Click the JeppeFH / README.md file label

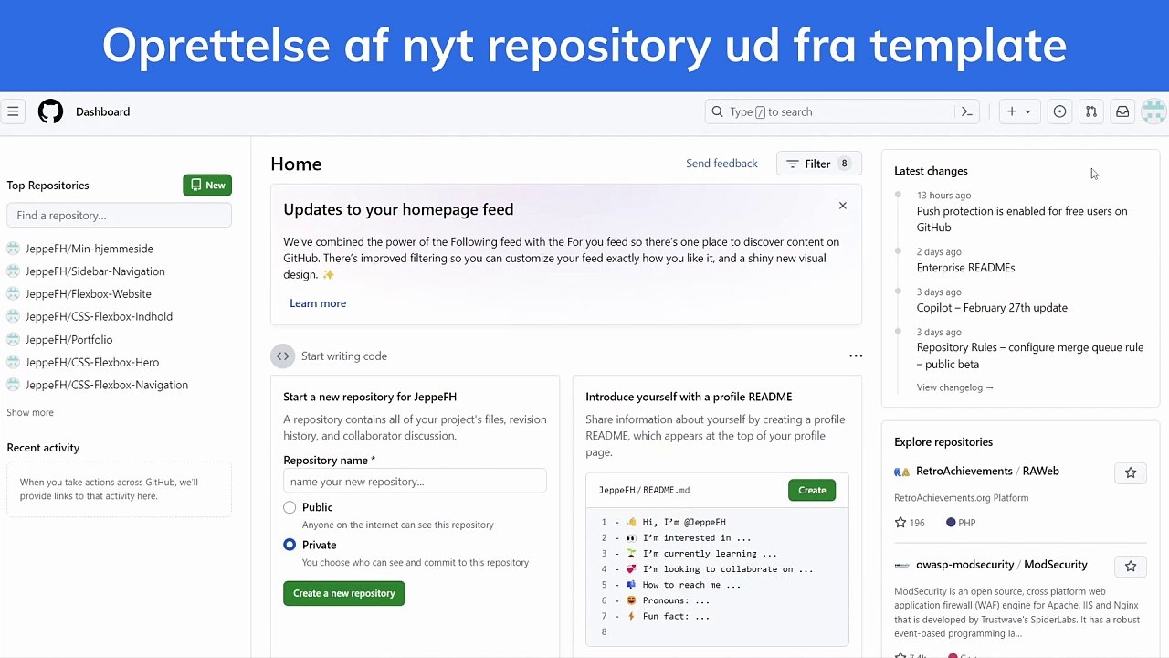pyautogui.click(x=645, y=490)
